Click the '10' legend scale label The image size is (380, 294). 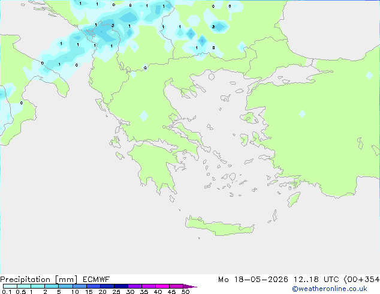click(x=75, y=292)
